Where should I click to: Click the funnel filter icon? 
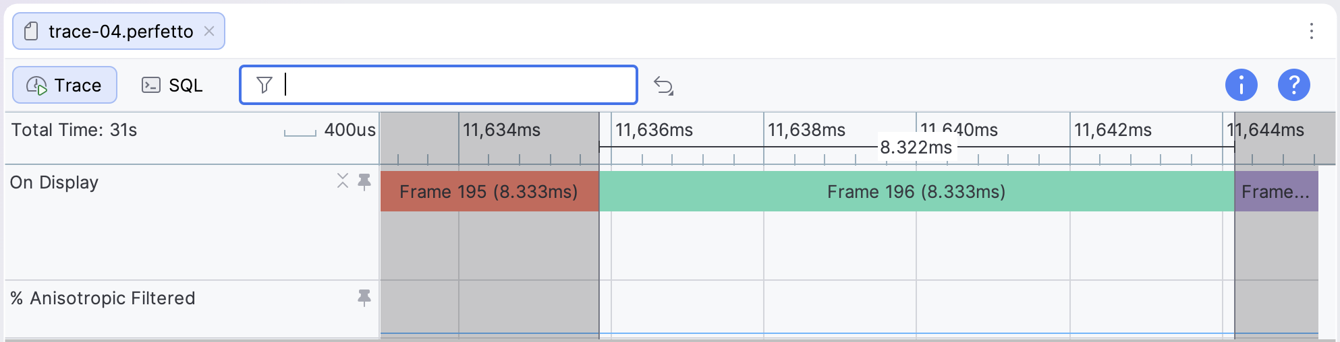(264, 85)
